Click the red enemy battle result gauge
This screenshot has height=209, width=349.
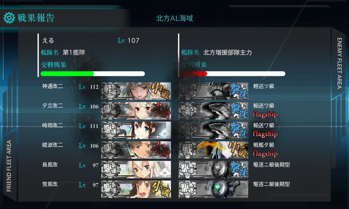pyautogui.click(x=233, y=74)
